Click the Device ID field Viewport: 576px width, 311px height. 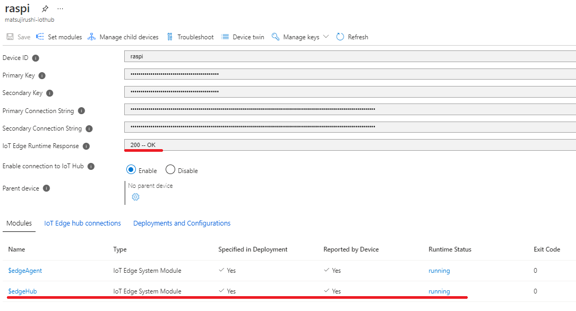pyautogui.click(x=350, y=57)
